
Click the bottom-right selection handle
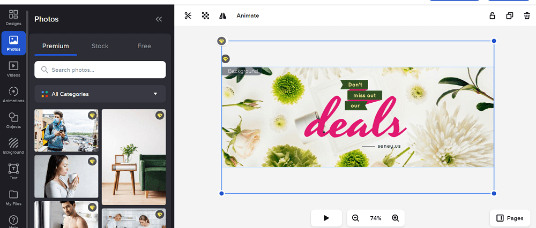point(494,194)
